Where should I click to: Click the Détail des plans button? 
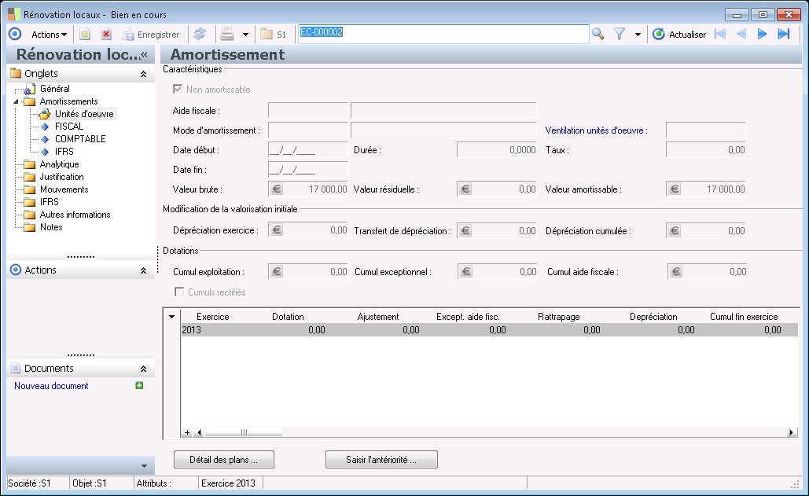pyautogui.click(x=224, y=459)
